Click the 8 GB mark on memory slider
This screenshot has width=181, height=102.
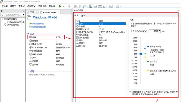[135, 47]
